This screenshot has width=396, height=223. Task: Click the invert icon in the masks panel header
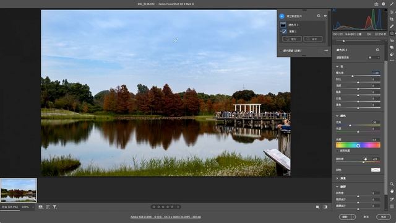pyautogui.click(x=319, y=16)
